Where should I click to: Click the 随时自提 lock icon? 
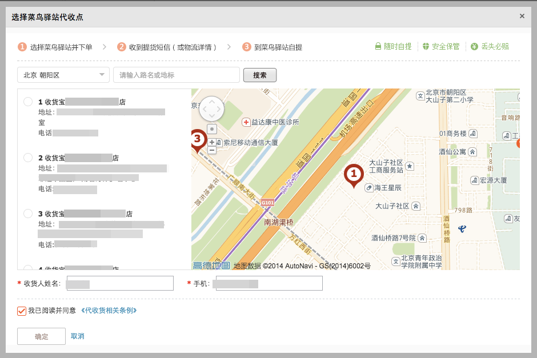click(378, 47)
